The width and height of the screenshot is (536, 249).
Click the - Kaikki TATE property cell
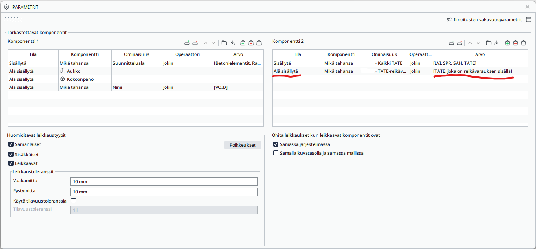(384, 63)
